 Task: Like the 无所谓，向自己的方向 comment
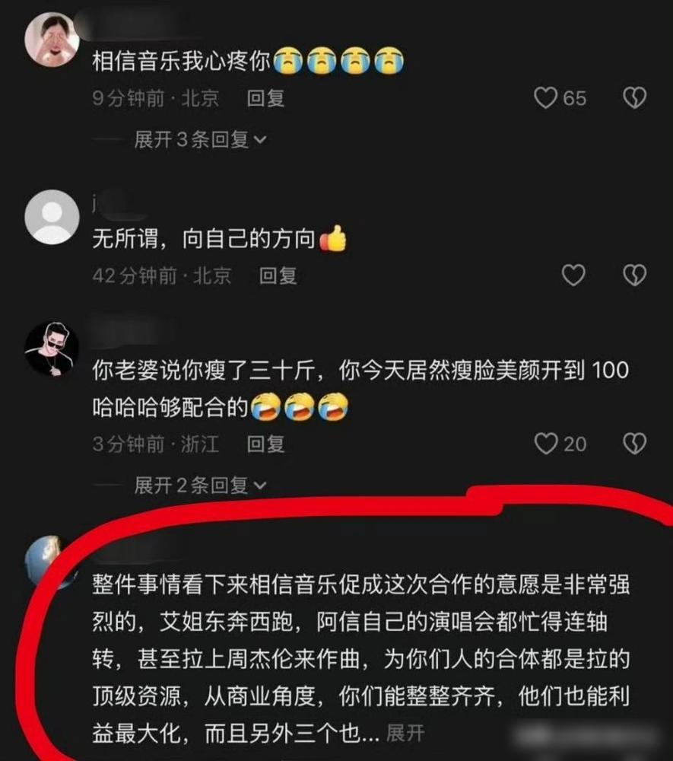[x=573, y=275]
